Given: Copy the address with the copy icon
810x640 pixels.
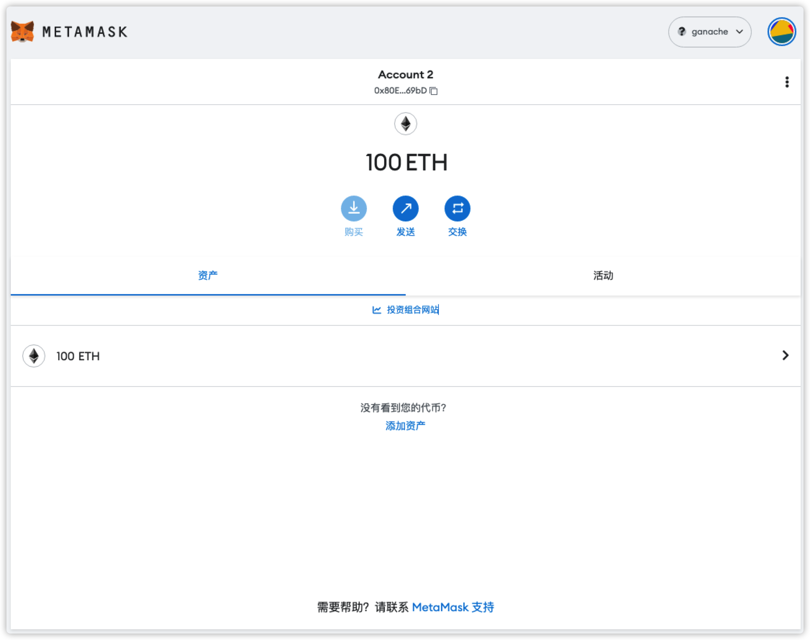Looking at the screenshot, I should point(434,91).
